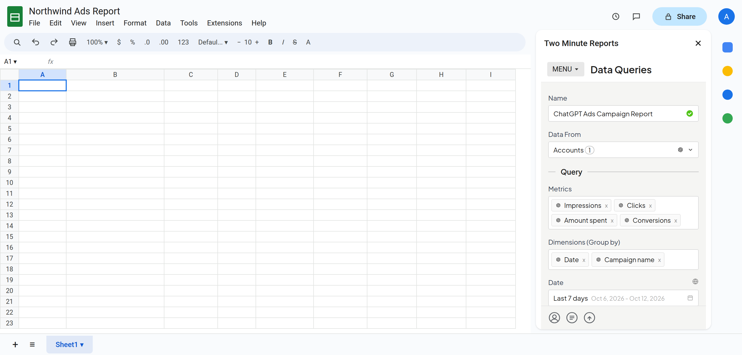Image resolution: width=742 pixels, height=355 pixels.
Task: Click the Share button
Action: click(x=679, y=16)
